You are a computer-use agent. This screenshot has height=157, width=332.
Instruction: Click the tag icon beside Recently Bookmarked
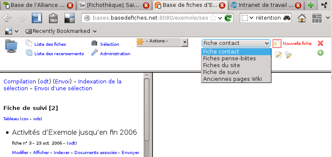(28, 31)
